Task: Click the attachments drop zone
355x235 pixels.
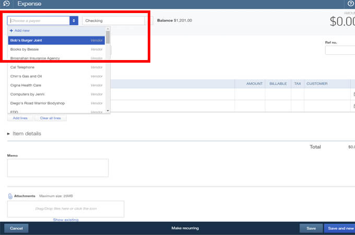Action: (x=66, y=209)
